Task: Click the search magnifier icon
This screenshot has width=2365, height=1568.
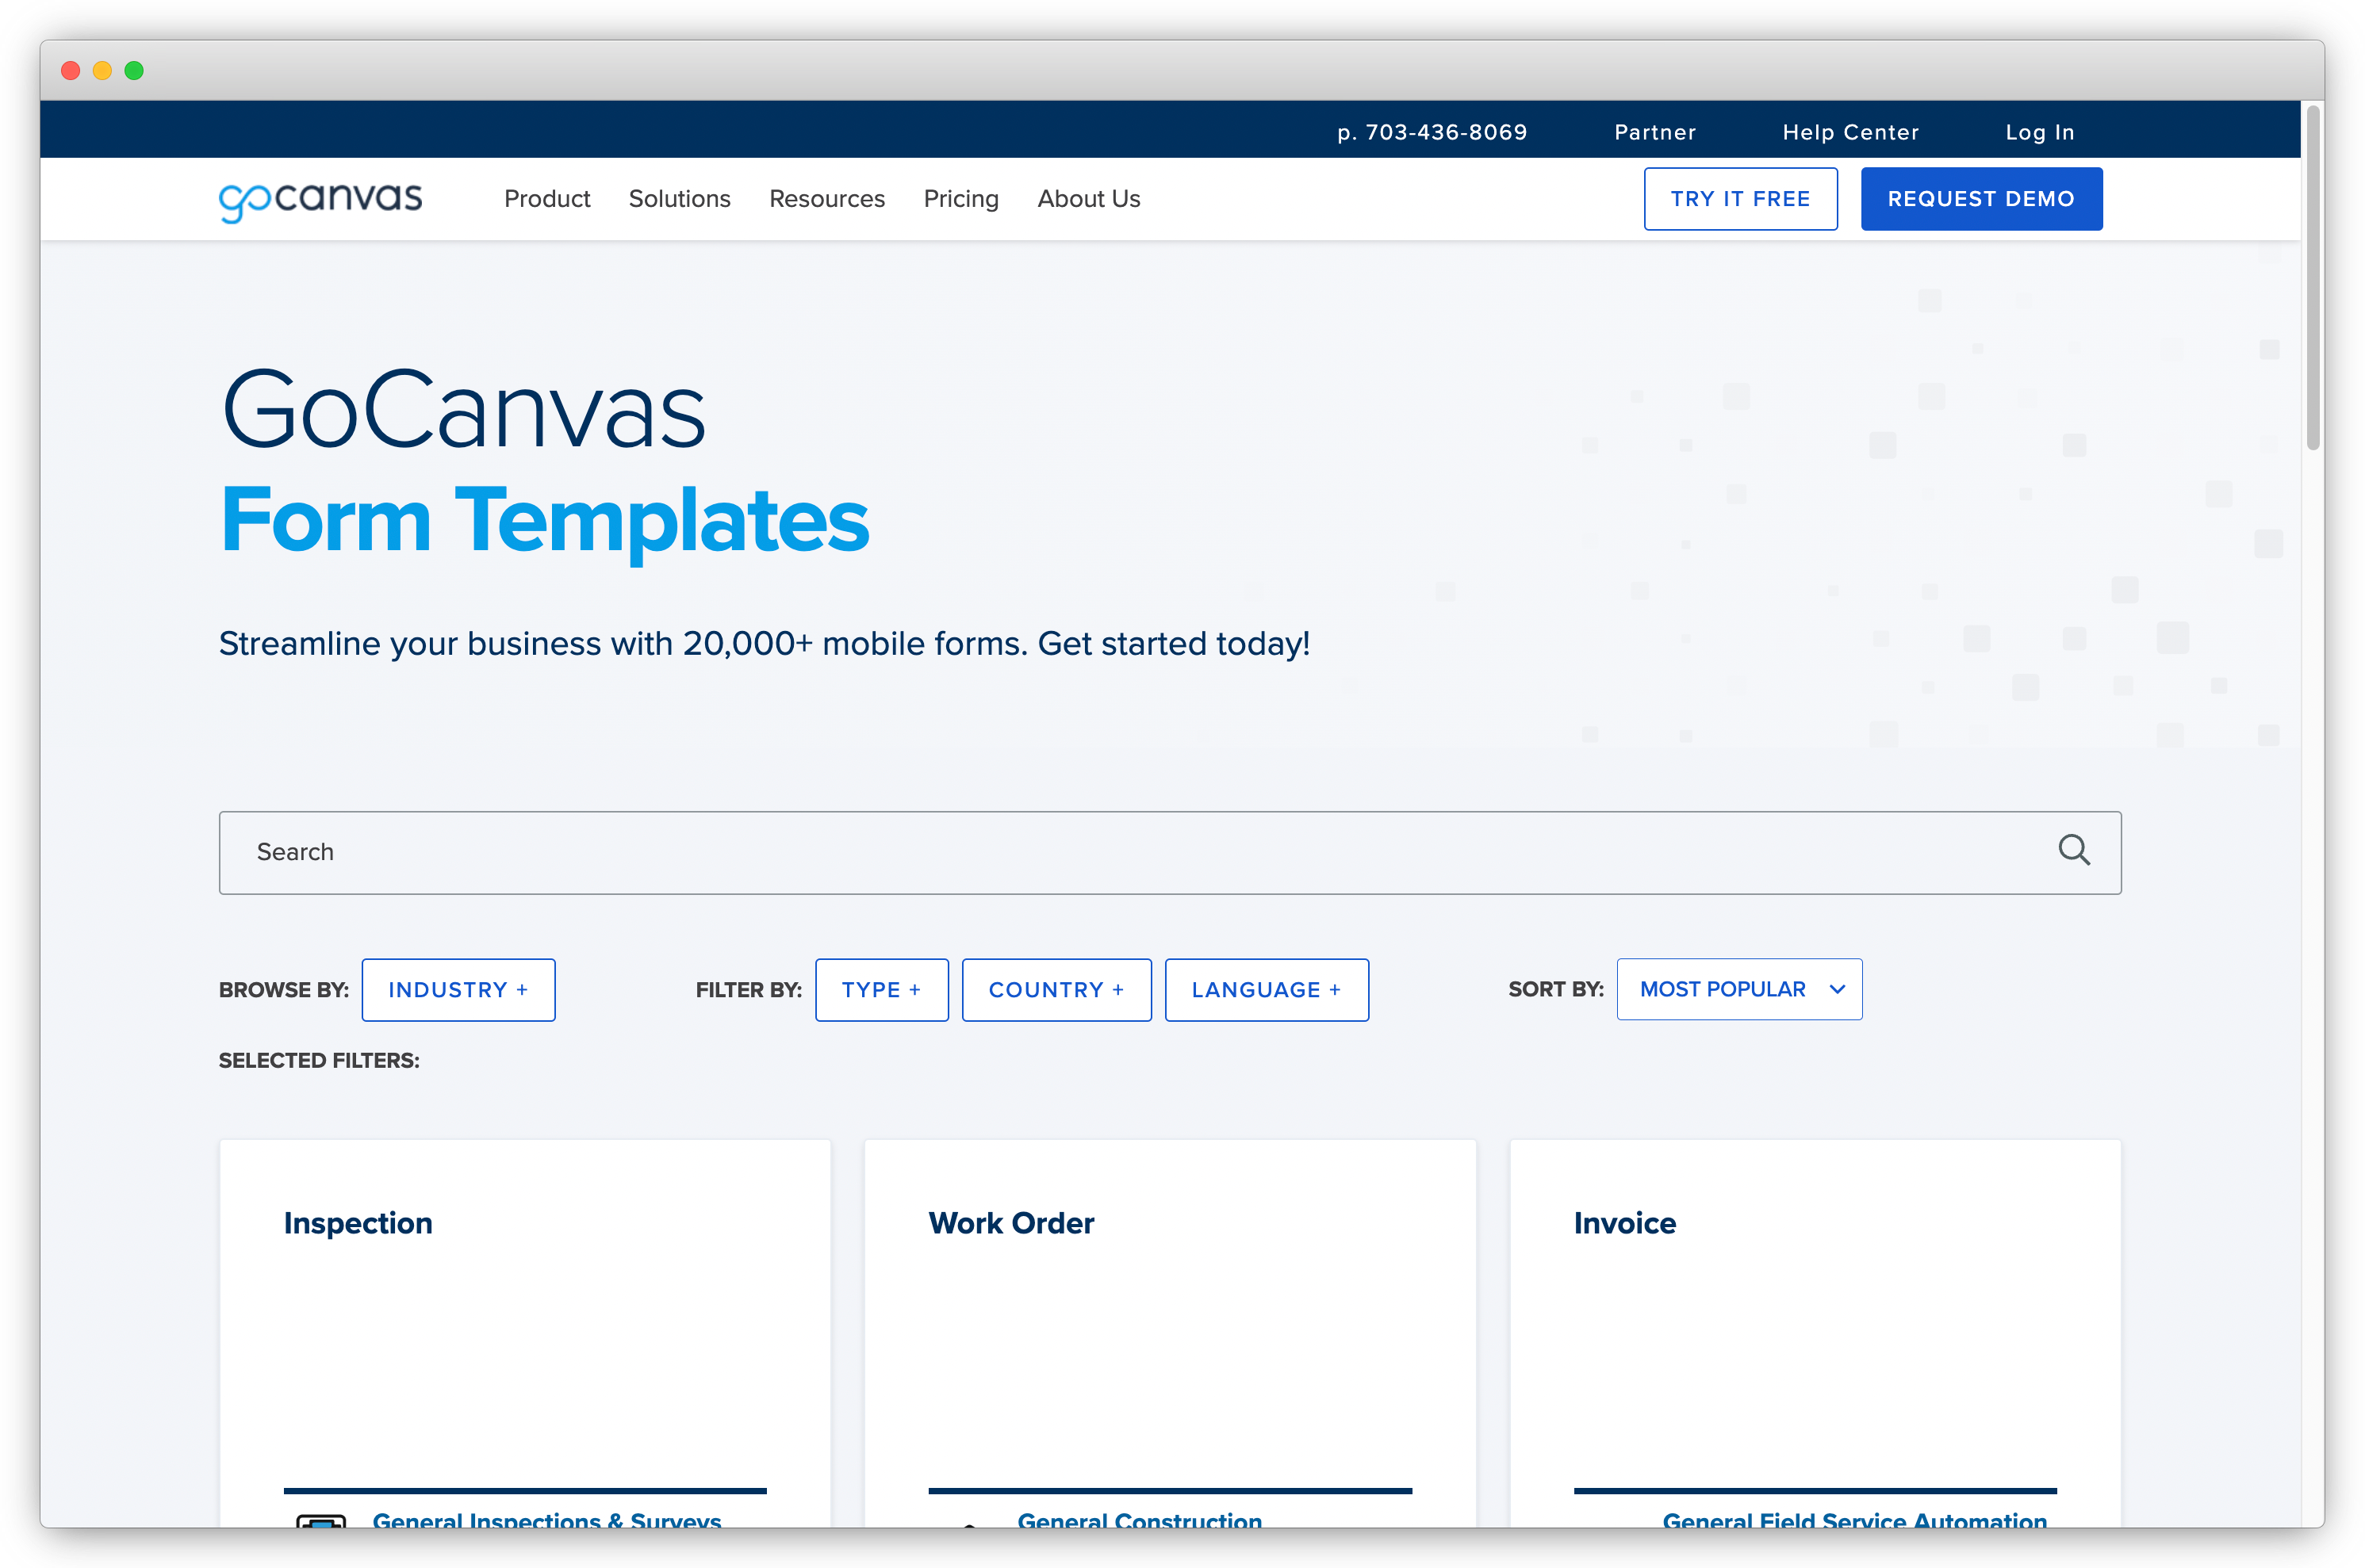Action: (2074, 851)
